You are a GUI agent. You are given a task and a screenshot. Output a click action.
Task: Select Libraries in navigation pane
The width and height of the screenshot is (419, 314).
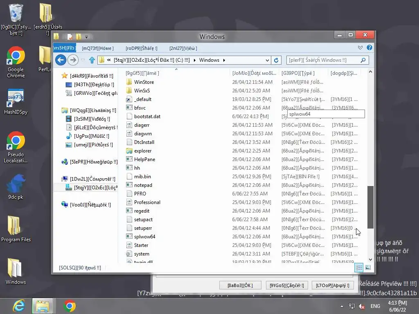[89, 110]
